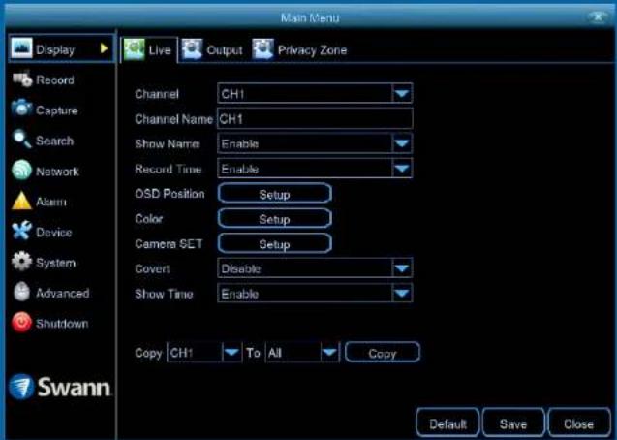Viewport: 617px width, 440px height.
Task: Click the Close button at bottom
Action: point(578,423)
